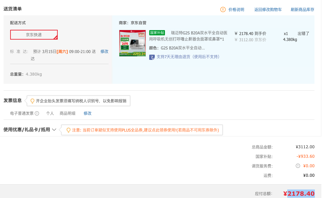Click the lightbulb icon in PLUS coupon notice
This screenshot has width=324, height=198.
[69, 130]
